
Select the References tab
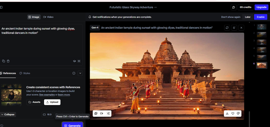8,73
